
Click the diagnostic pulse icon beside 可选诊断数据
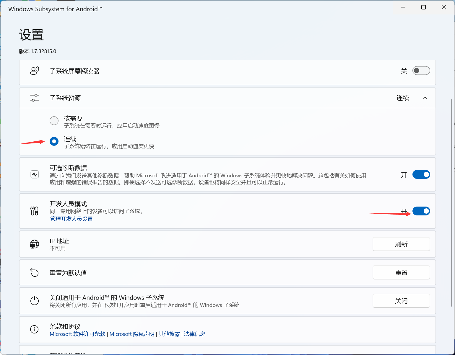coord(35,174)
